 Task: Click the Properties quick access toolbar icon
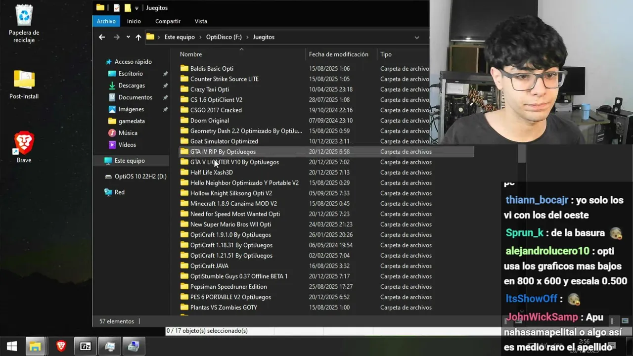click(117, 8)
